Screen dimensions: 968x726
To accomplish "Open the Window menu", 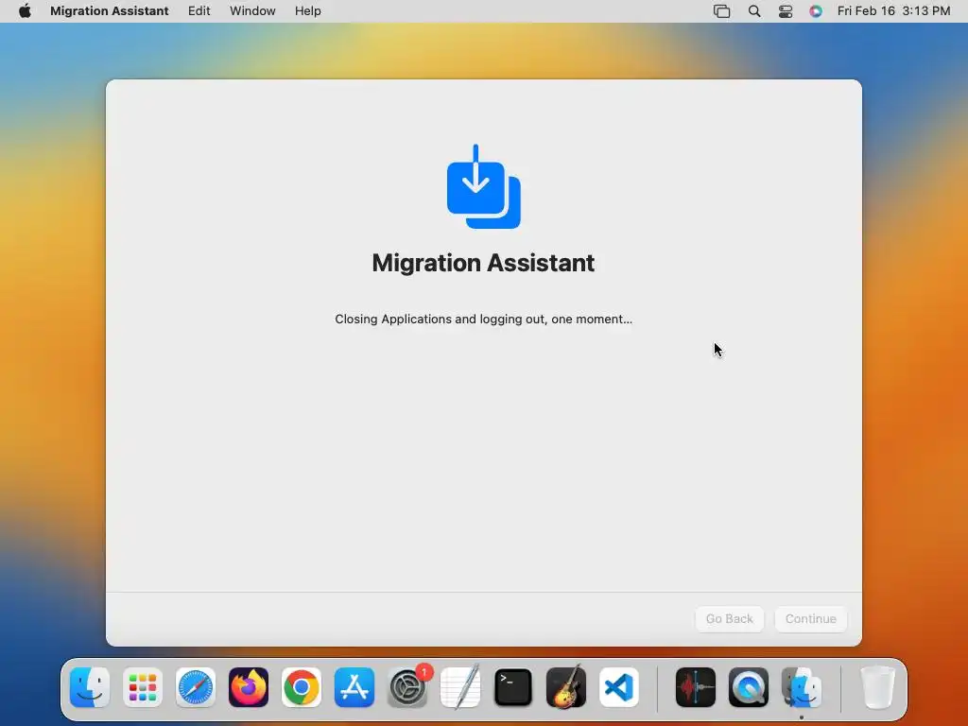I will click(252, 11).
